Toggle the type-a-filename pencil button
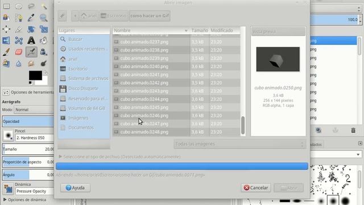 (62, 16)
